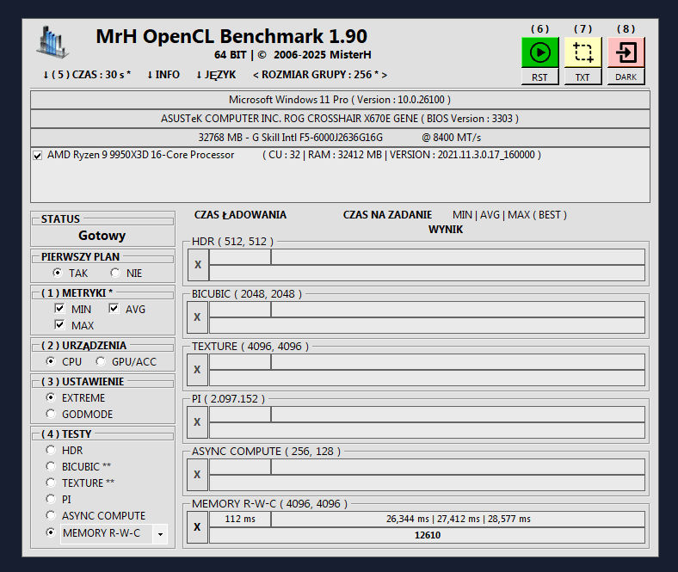Click the ASYNC COMPUTE loading time field
This screenshot has height=572, width=678.
[240, 466]
